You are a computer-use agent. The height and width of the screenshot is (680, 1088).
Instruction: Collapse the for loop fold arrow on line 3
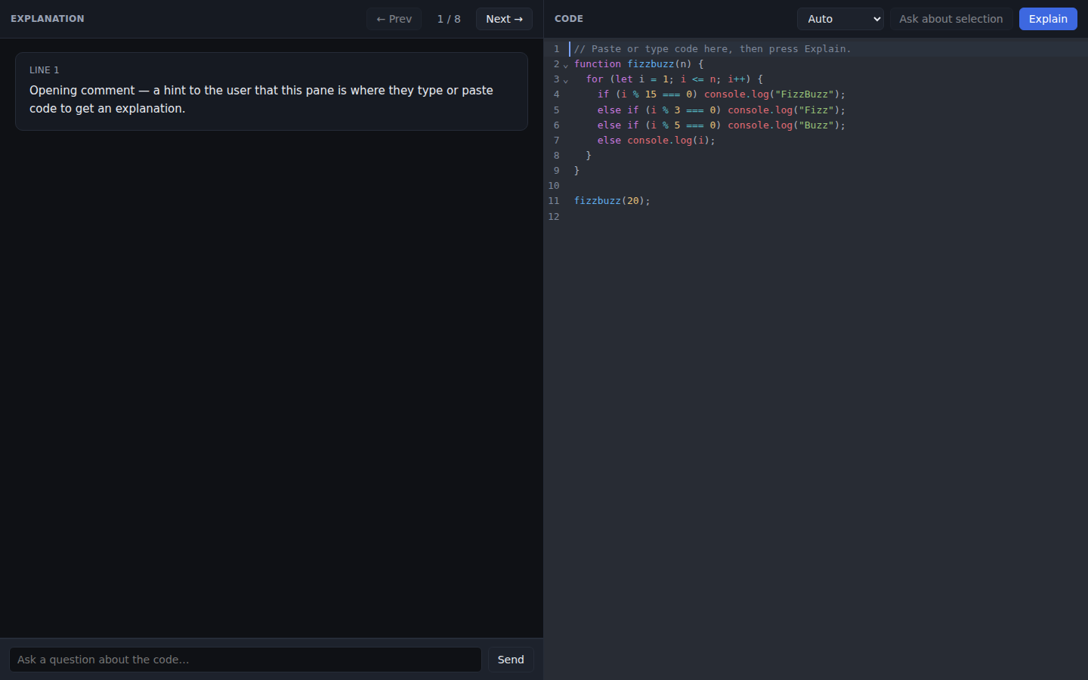click(x=565, y=80)
